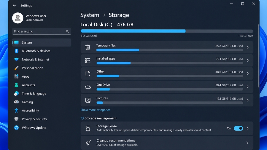Turn off the Storage Sense toggle
The width and height of the screenshot is (267, 150).
238,128
